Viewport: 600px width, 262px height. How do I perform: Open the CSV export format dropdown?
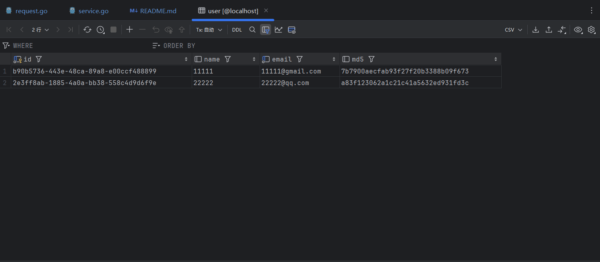513,30
